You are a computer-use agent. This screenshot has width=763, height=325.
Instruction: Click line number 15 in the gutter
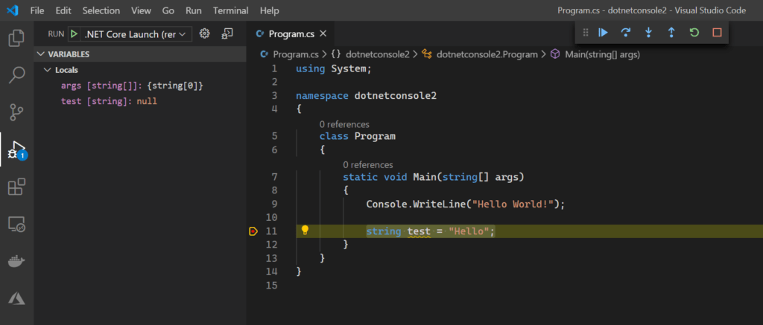(x=271, y=285)
